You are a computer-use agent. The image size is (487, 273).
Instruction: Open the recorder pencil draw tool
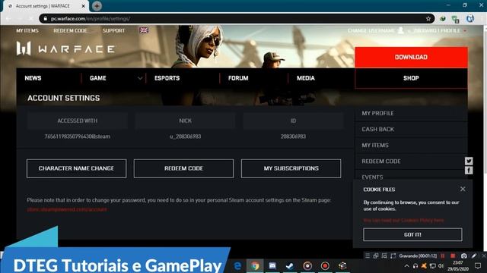click(474, 256)
